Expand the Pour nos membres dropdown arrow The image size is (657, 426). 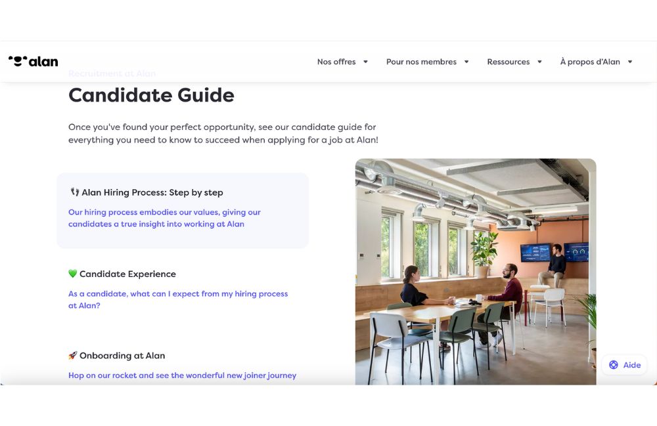click(466, 62)
